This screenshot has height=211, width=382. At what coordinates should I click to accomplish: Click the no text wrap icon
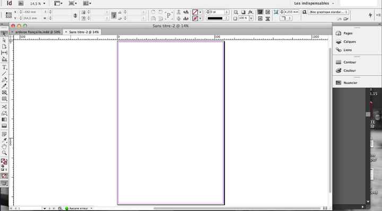click(x=260, y=12)
